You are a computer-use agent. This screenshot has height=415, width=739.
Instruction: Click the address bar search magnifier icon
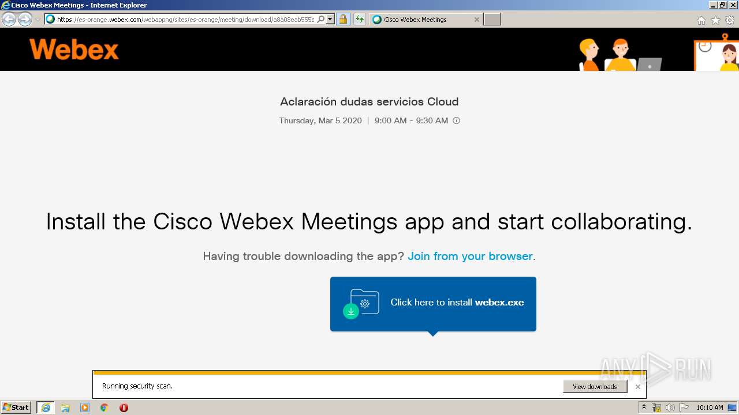pyautogui.click(x=321, y=19)
